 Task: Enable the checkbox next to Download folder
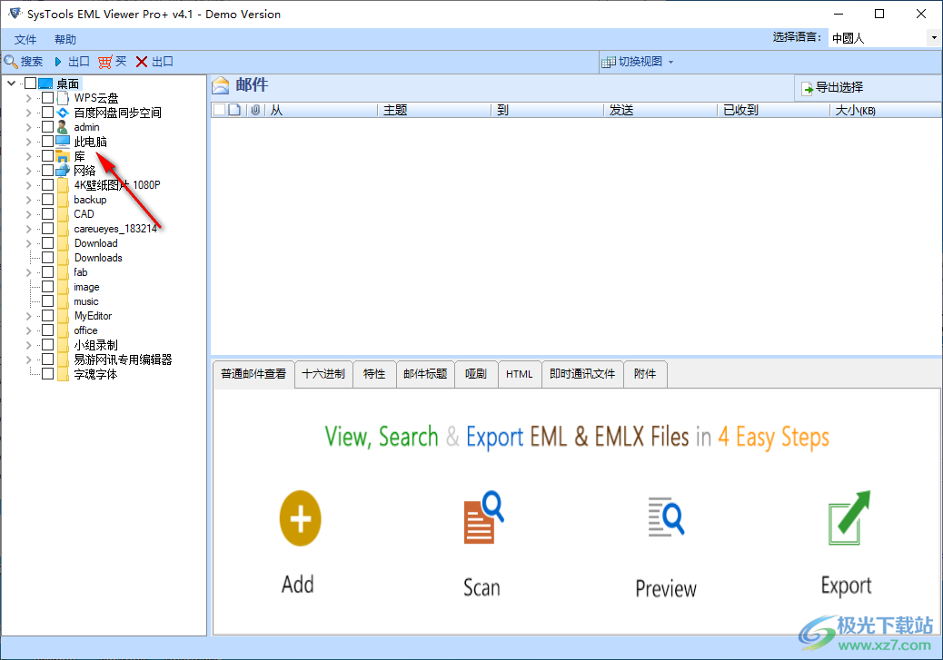46,243
